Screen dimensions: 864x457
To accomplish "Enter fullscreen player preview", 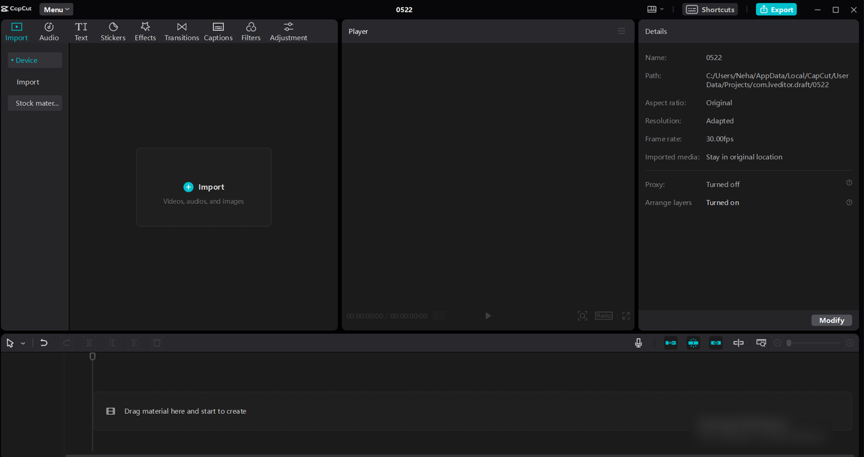I will click(626, 316).
